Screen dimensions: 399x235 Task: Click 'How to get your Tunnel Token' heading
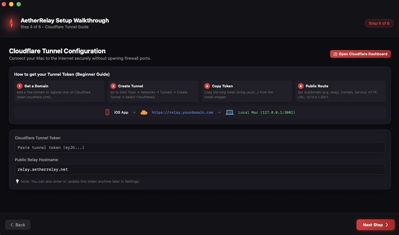(x=62, y=74)
